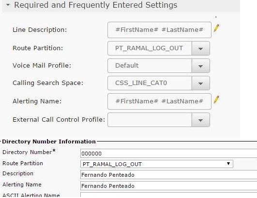The width and height of the screenshot is (257, 198).
Task: Click the empty External Call Control Profile box
Action: [150, 120]
